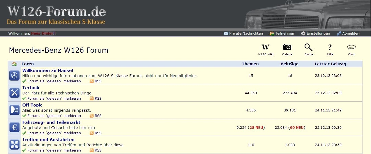Click the arrows icon for Treffen und Ausfahrten
371x154 pixels.
pyautogui.click(x=14, y=145)
